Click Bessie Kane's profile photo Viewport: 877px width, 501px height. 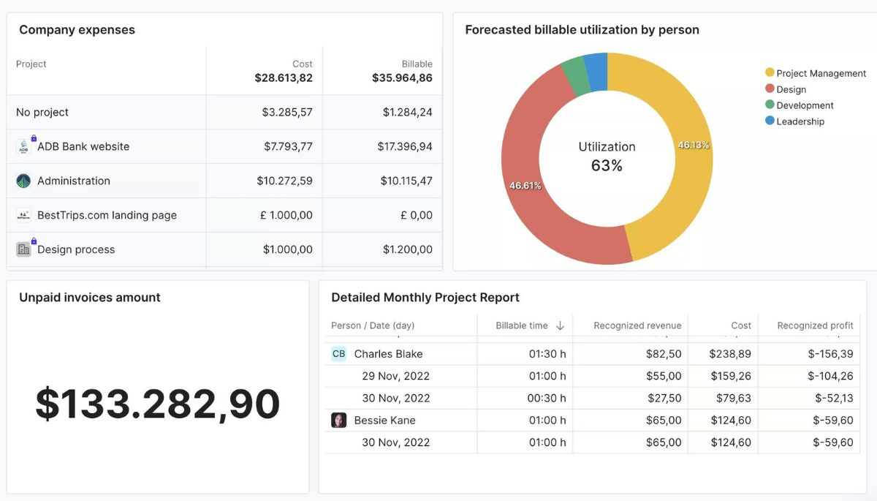338,421
